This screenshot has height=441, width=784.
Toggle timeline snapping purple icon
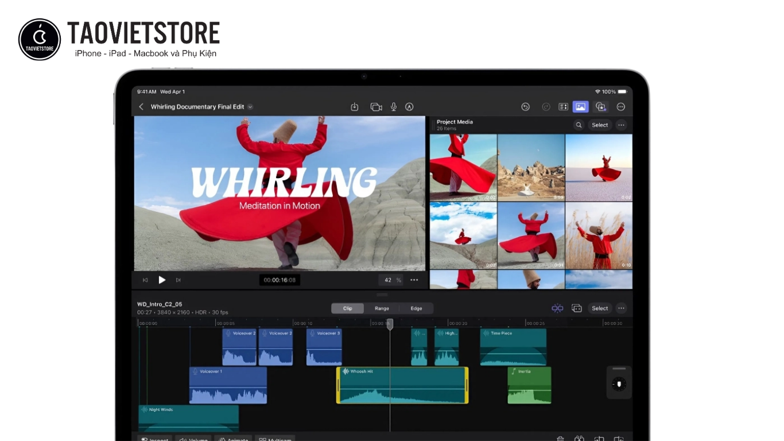557,308
